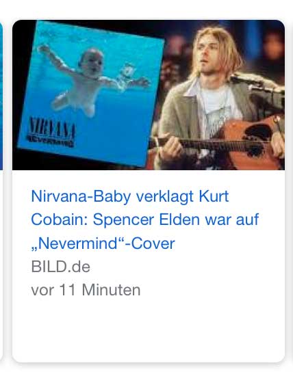Open the Nirvana-Baby headline link
Viewport: 293px width, 374px height.
(144, 220)
